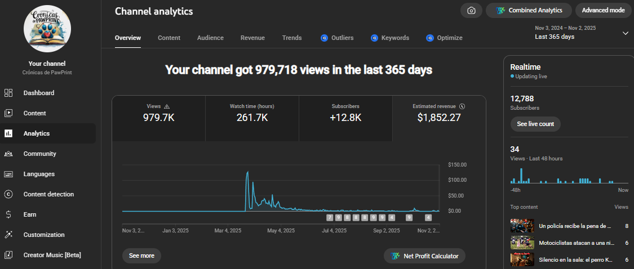Screen dimensions: 634x269
Task: Open the Net Profit Calculator
Action: (424, 256)
